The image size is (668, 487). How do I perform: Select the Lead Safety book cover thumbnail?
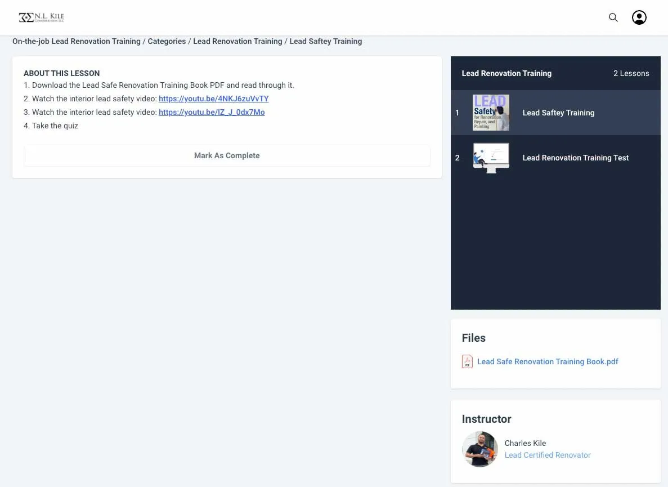[491, 113]
